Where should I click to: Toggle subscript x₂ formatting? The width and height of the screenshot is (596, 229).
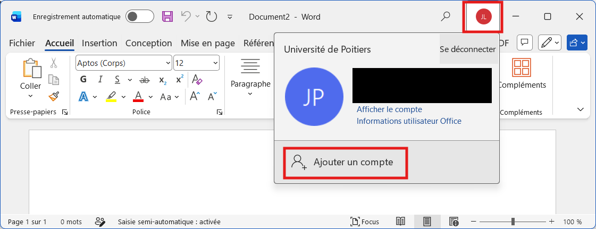(163, 80)
